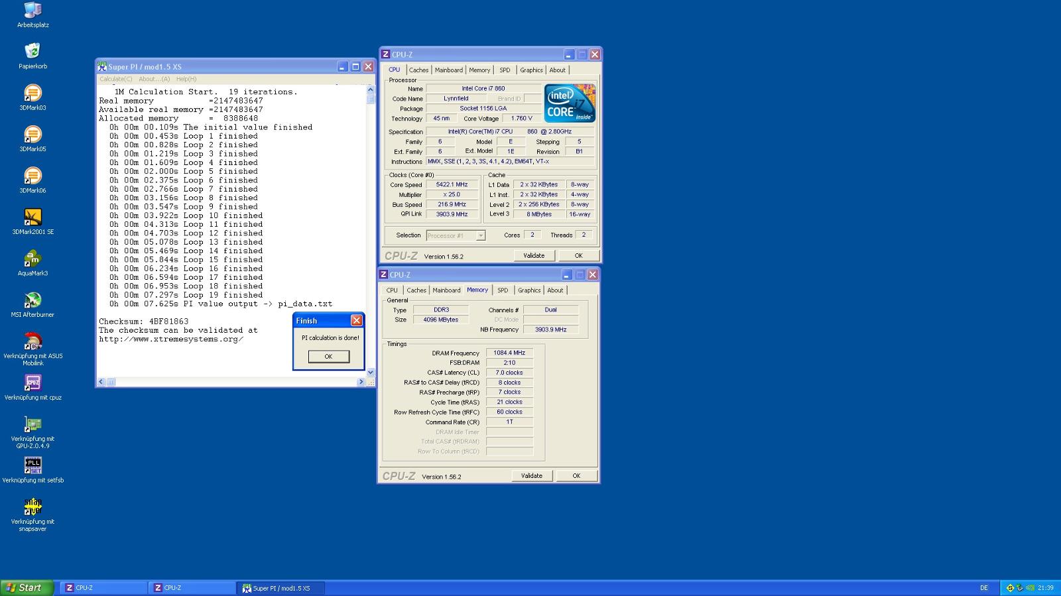Confirm OK in the Finish dialog
Viewport: 1061px width, 596px height.
click(328, 356)
